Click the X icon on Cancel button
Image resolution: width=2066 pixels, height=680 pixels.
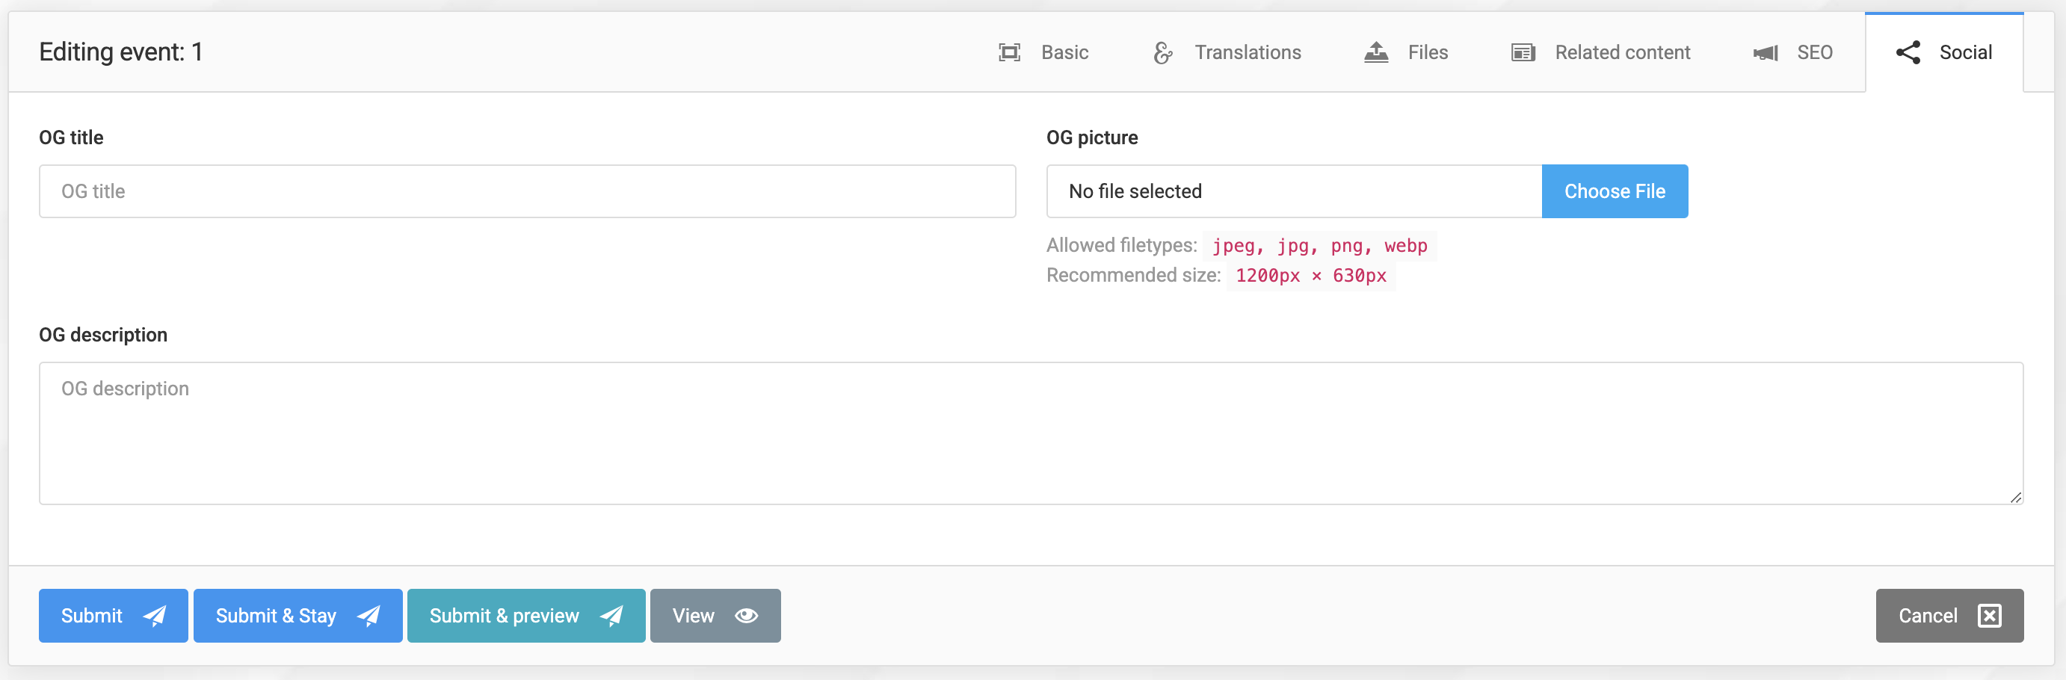(1989, 616)
